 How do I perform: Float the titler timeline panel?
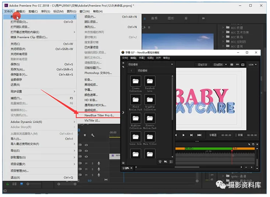click(253, 144)
